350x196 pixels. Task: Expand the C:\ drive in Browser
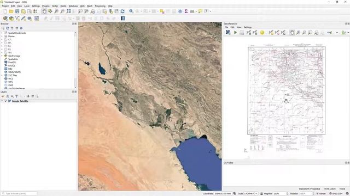coord(2,39)
